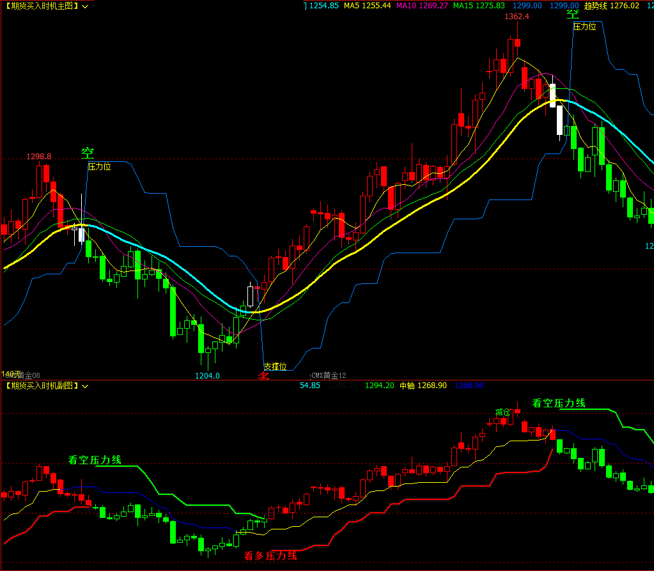
Task: Click the 1362.4 high price label
Action: point(517,17)
